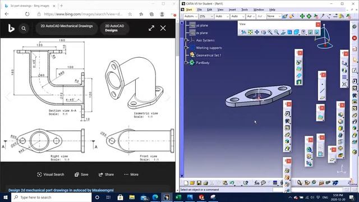Click Share in Bing image viewer
Screen dimensions: 359x202
(x=106, y=175)
